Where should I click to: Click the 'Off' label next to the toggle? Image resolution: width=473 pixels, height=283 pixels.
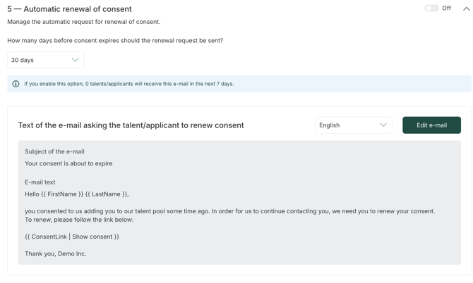tap(446, 8)
